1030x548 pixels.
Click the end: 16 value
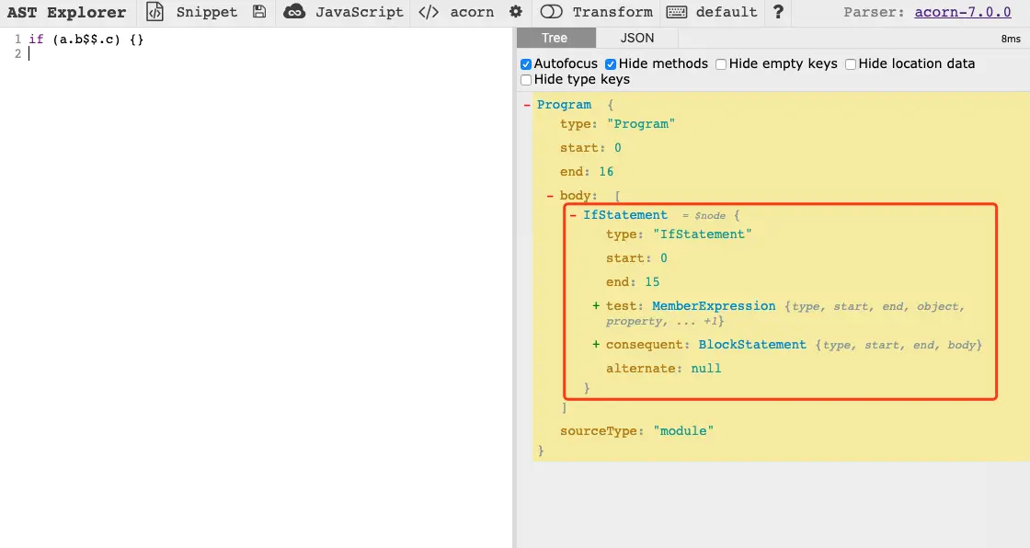(x=606, y=172)
